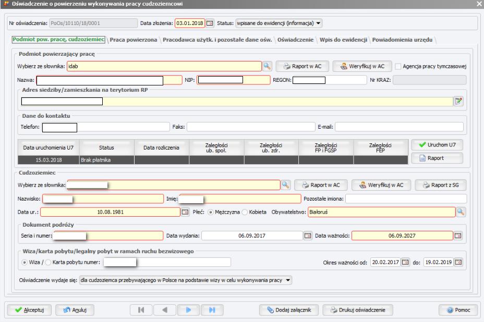Image resolution: width=484 pixels, height=322 pixels.
Task: Click the Anuluj button
Action: pyautogui.click(x=75, y=310)
